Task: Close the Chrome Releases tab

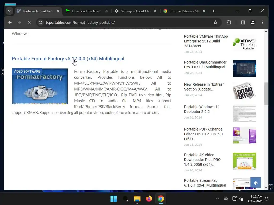Action: pyautogui.click(x=204, y=11)
